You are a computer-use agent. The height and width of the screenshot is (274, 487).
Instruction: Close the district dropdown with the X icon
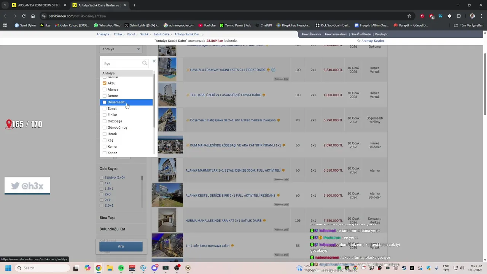154,61
